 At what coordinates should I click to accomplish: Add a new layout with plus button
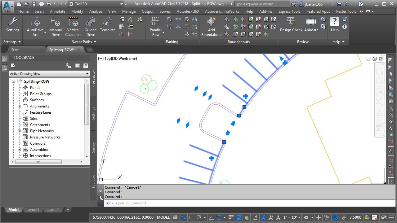[68, 210]
